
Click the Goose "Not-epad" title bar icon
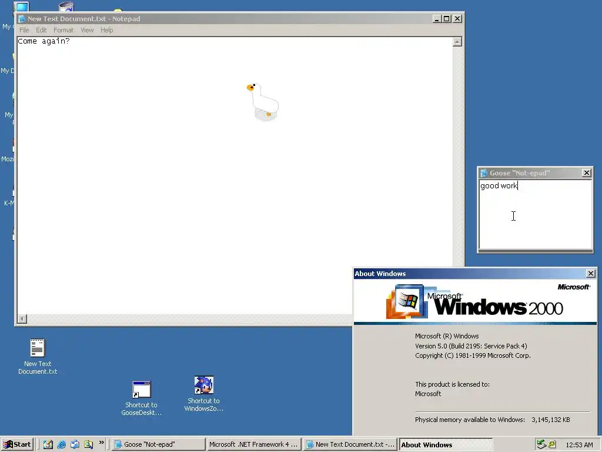coord(484,173)
